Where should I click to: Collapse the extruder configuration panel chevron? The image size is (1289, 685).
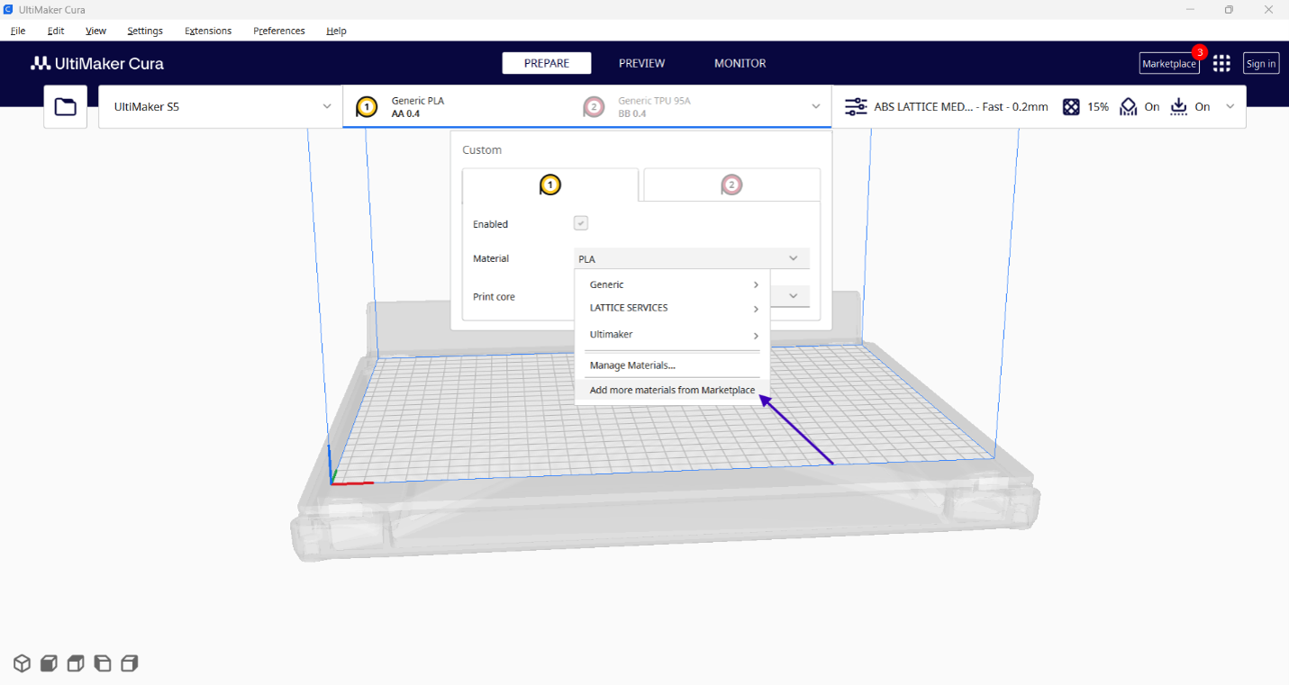point(816,106)
